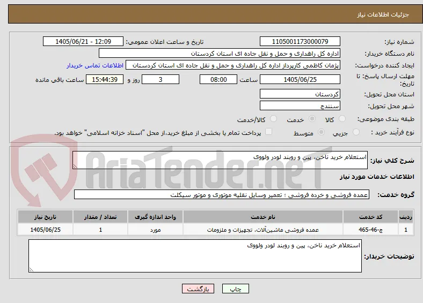This screenshot has width=423, height=303.
Task: Click the طبقه بندی موضوعی label
Action: pos(386,119)
